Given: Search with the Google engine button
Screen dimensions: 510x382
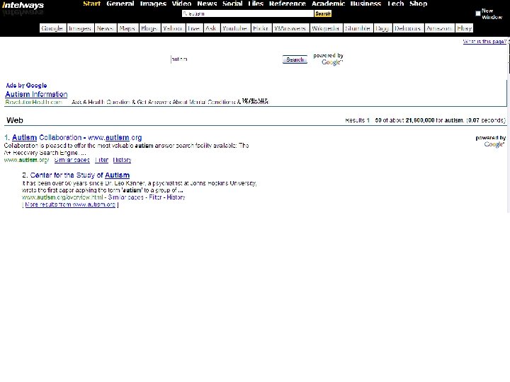Looking at the screenshot, I should tap(52, 28).
